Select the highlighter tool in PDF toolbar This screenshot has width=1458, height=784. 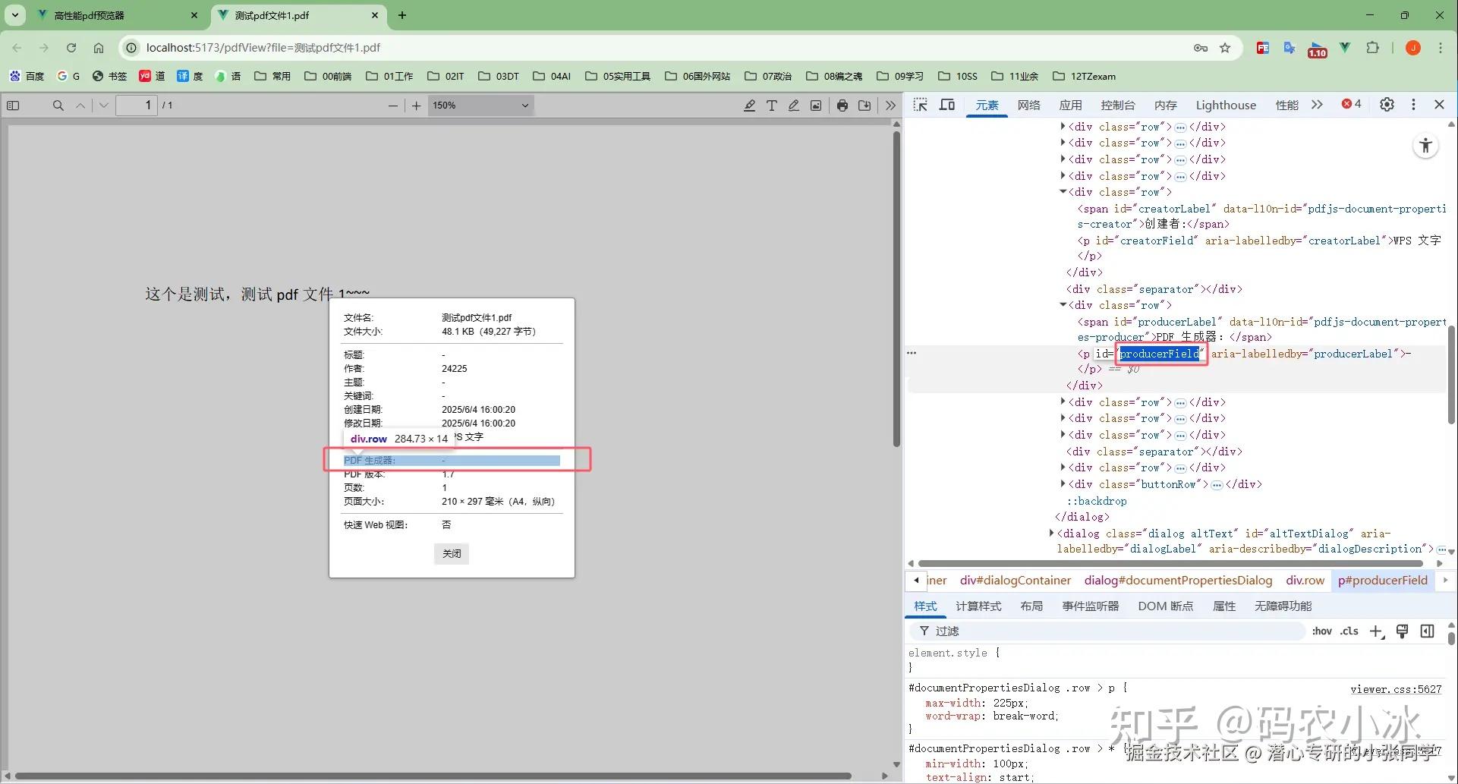749,105
